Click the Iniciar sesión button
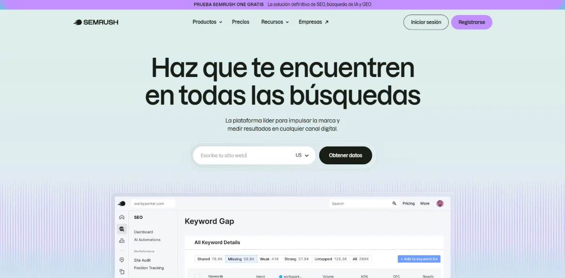The width and height of the screenshot is (565, 278). coord(426,22)
